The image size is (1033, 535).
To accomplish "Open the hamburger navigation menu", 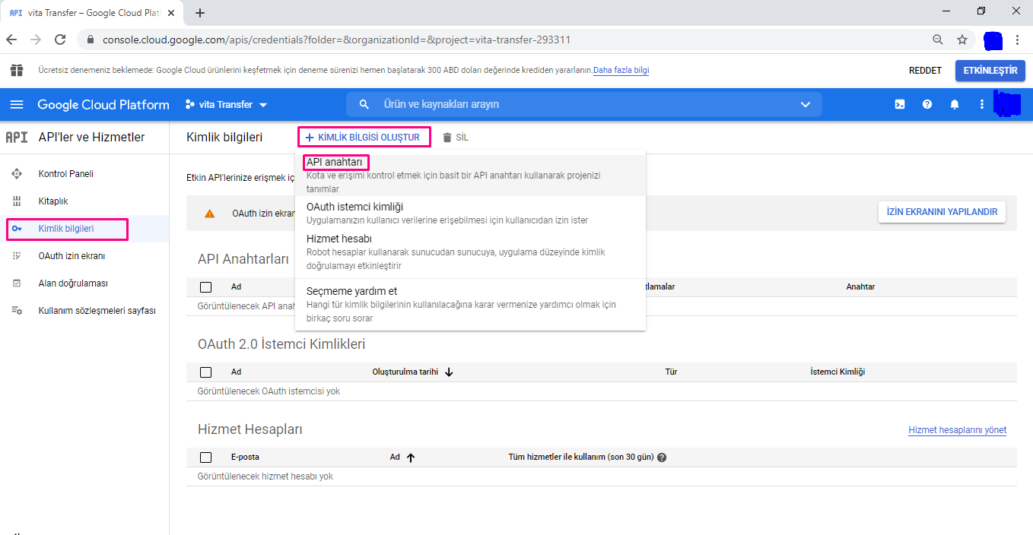I will coord(17,105).
